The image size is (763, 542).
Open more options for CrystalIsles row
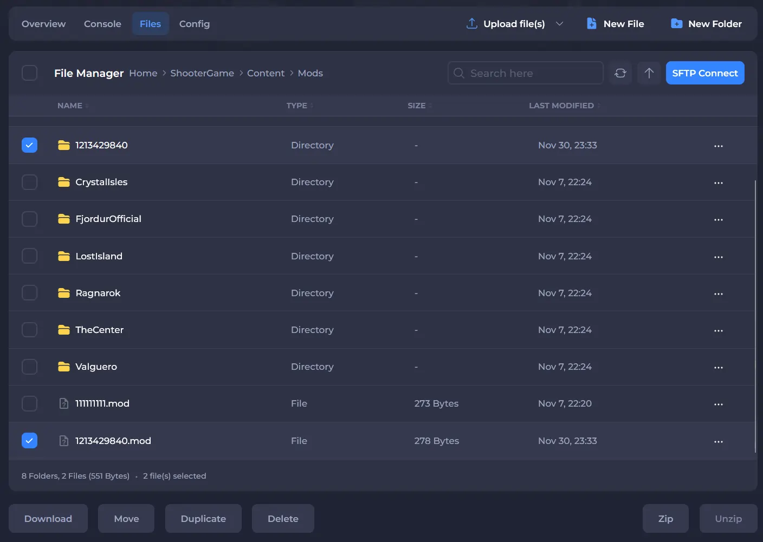click(719, 182)
